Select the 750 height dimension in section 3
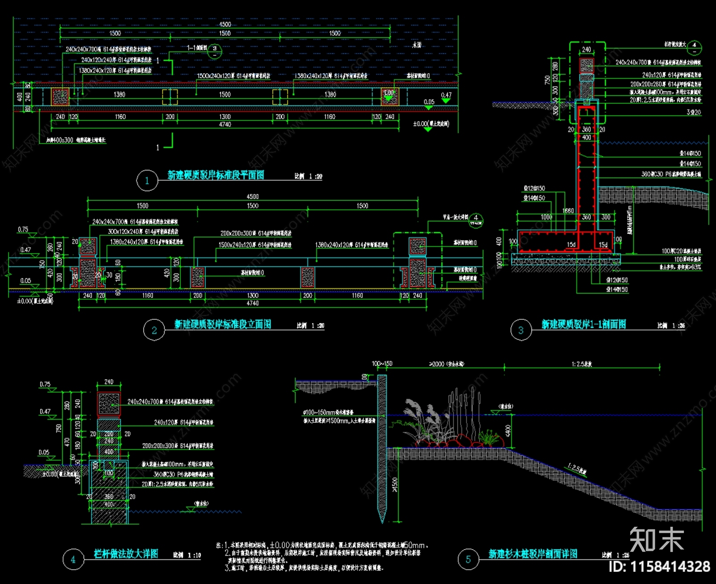The width and height of the screenshot is (716, 584). [547, 80]
